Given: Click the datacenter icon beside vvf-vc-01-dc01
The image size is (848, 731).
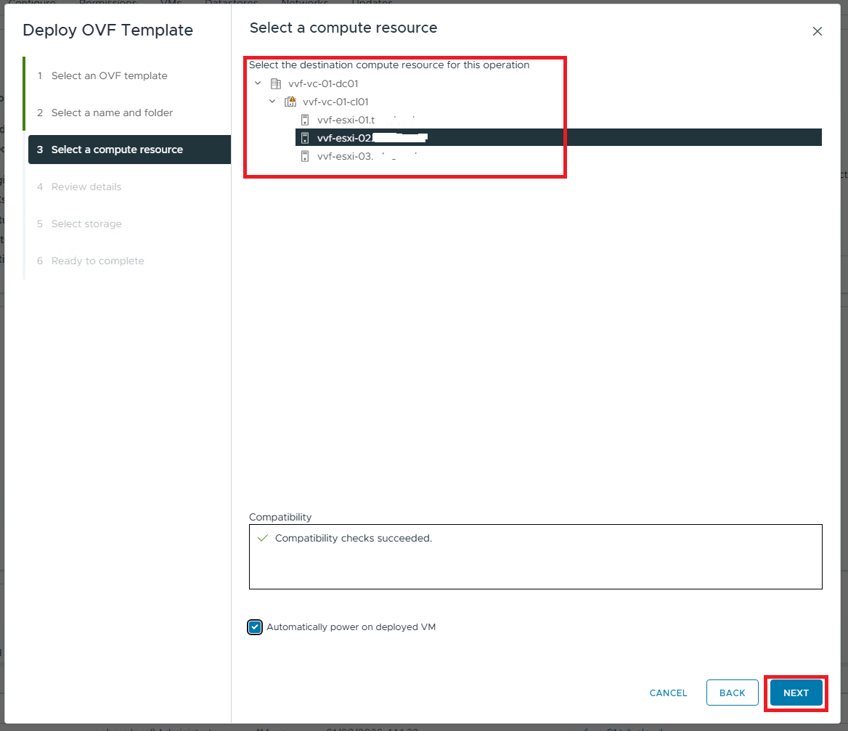Looking at the screenshot, I should point(276,83).
